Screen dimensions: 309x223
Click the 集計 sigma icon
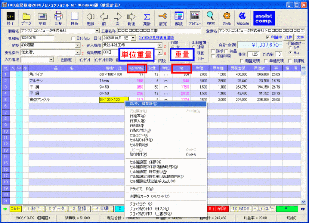pos(147,19)
